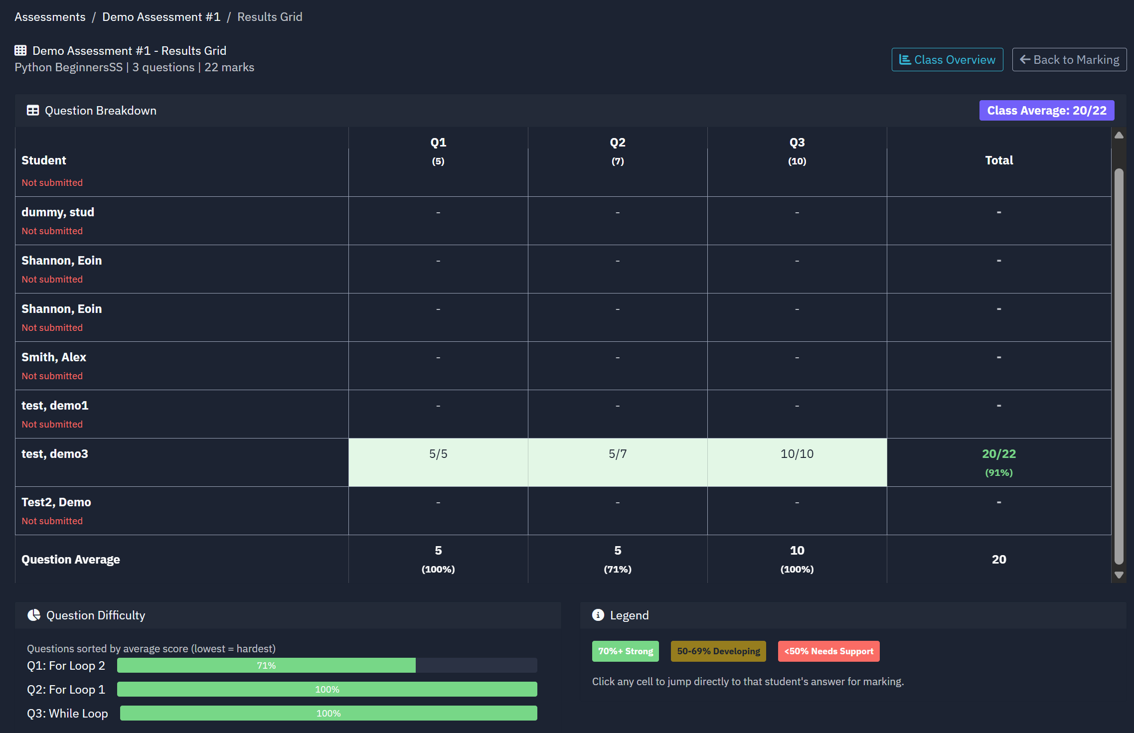
Task: Click the chart icon in Class Overview
Action: [905, 60]
